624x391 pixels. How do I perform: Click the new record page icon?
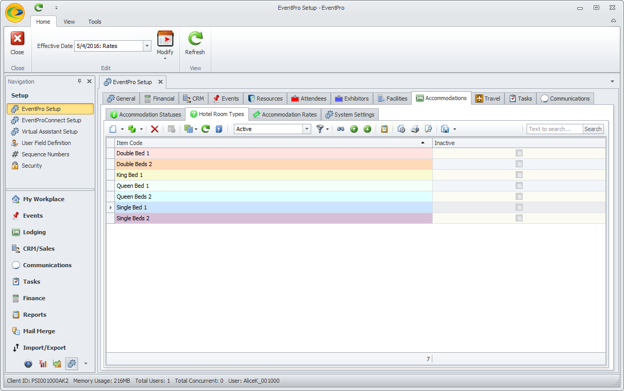point(113,129)
